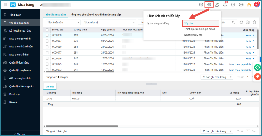Tick checkbox for request YC00080

[47, 47]
